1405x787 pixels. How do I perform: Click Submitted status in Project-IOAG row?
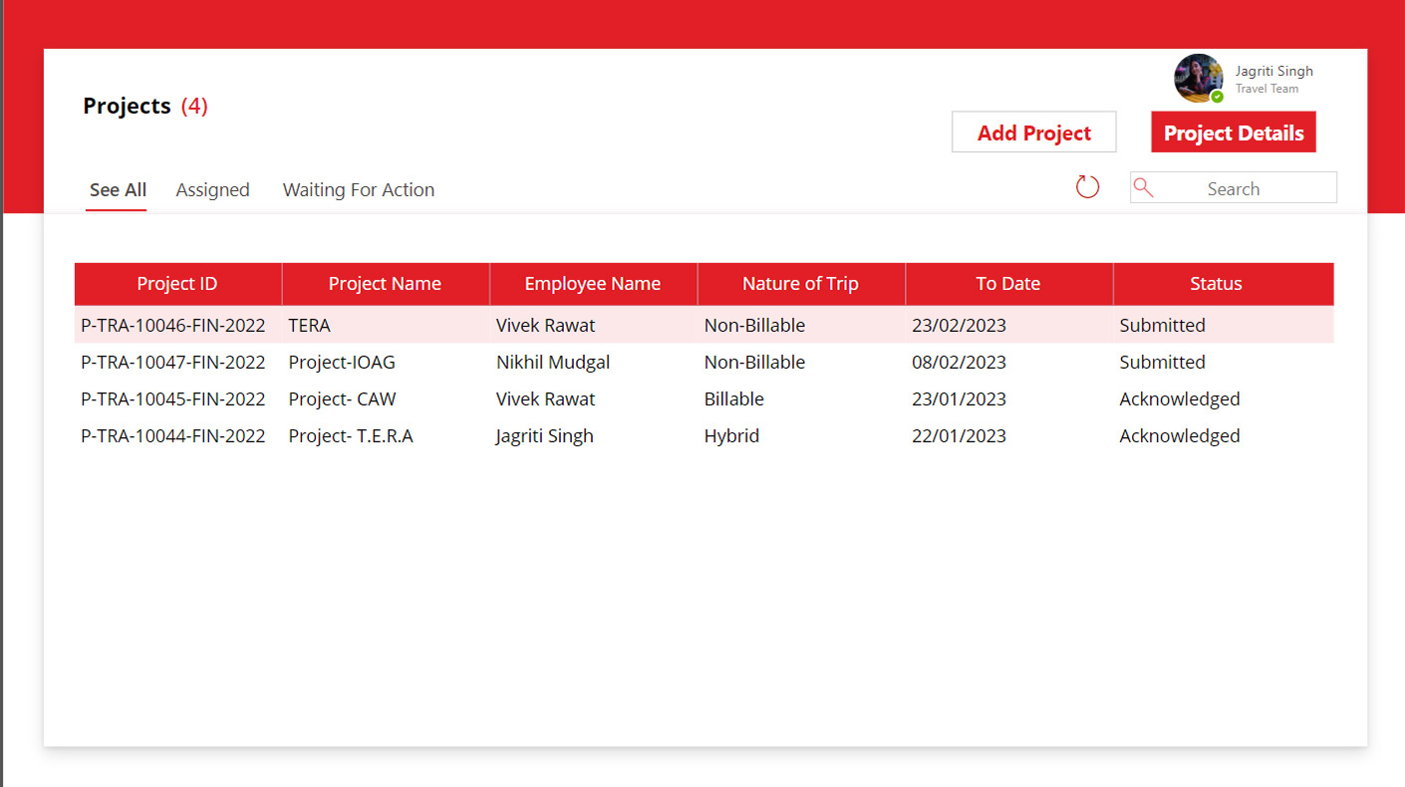click(1163, 362)
